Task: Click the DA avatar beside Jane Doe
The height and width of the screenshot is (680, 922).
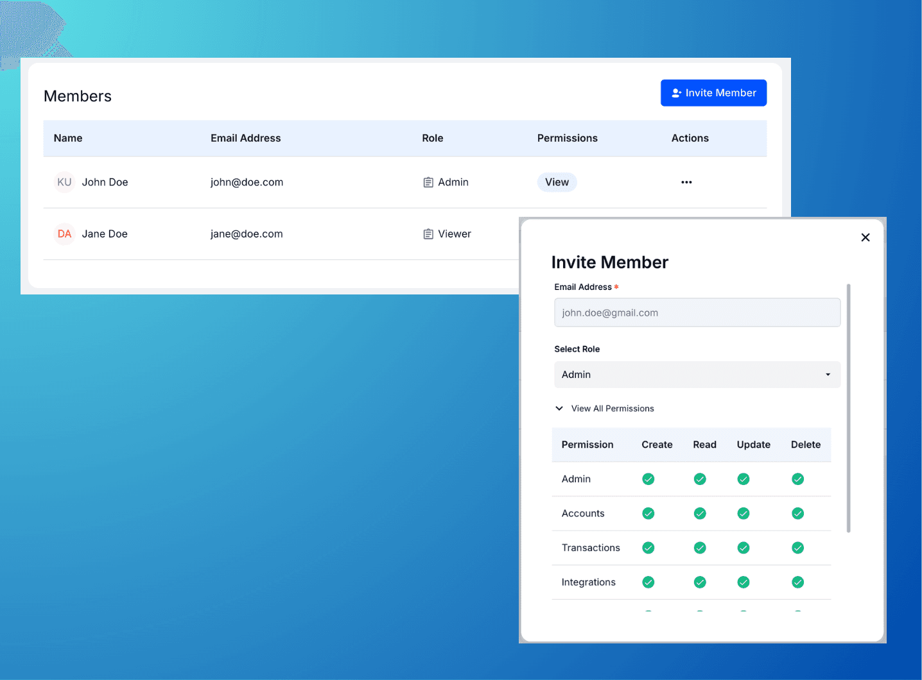Action: (64, 234)
